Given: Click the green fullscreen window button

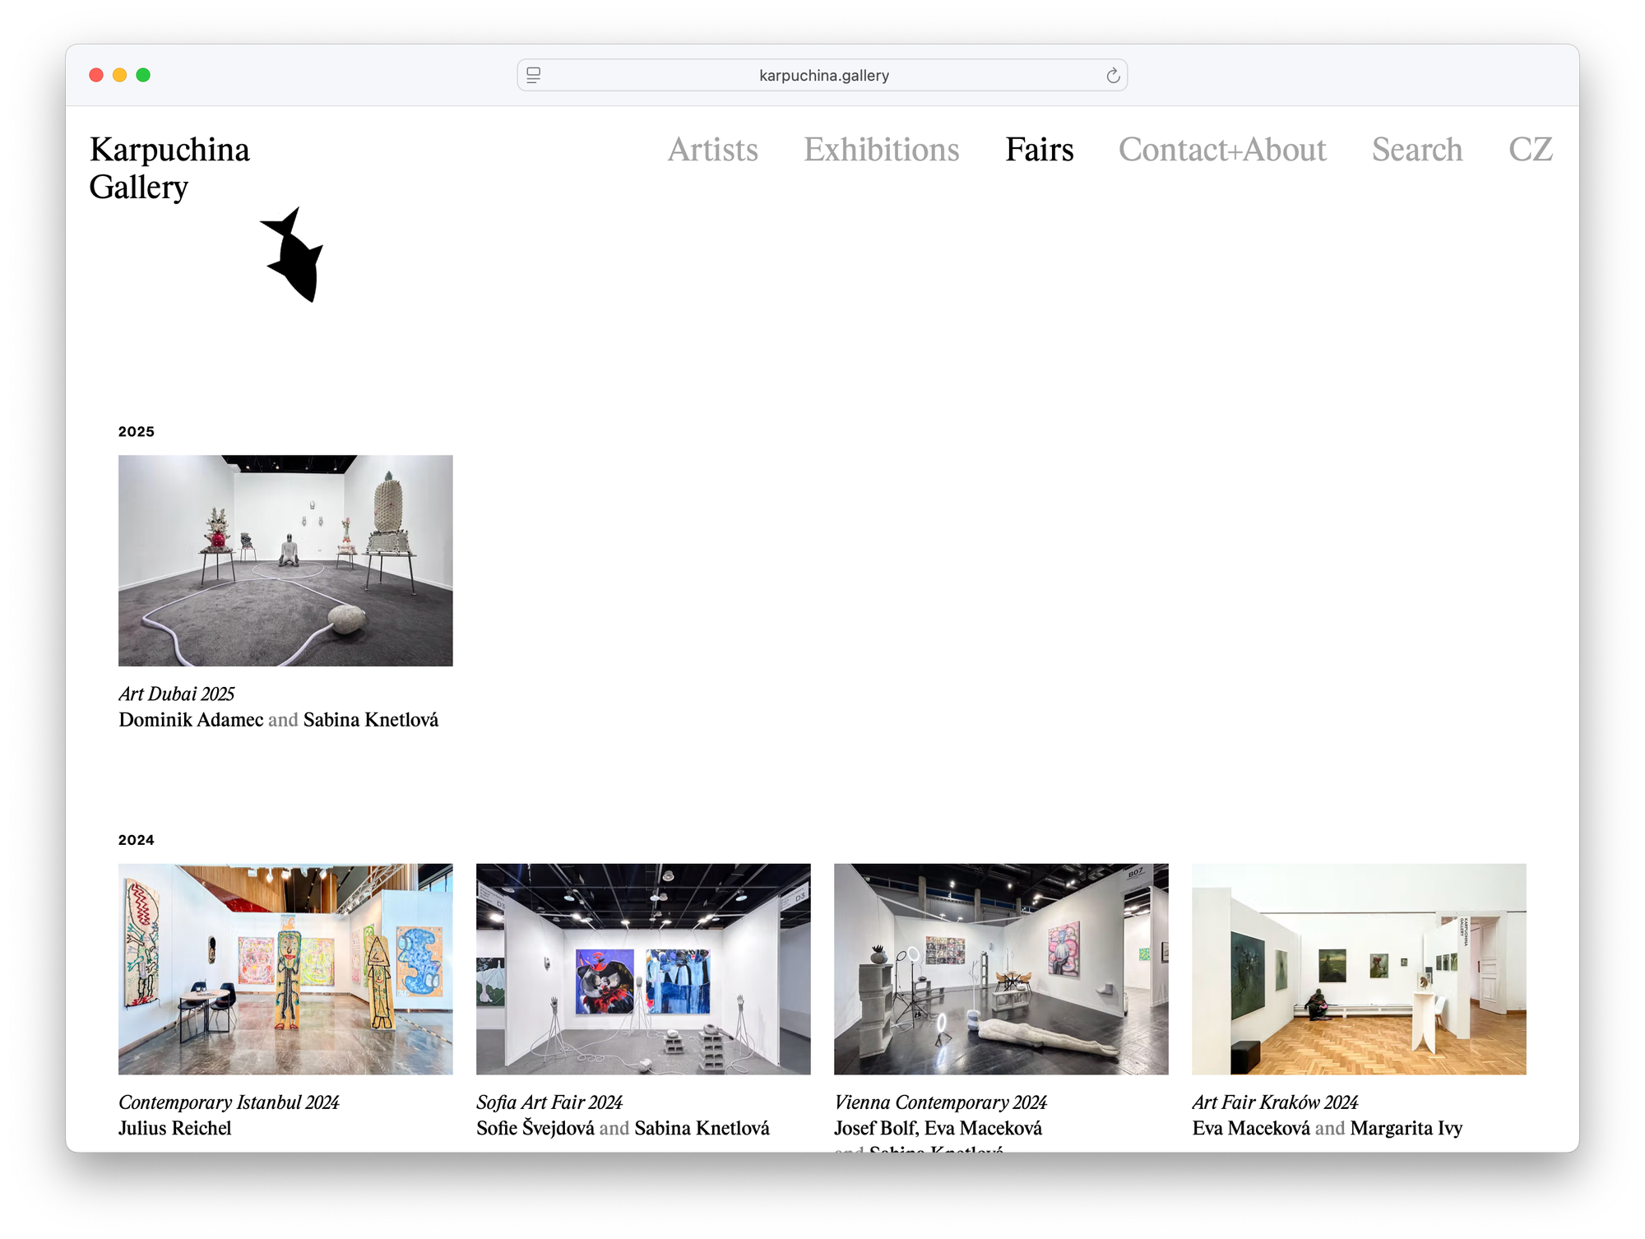Looking at the screenshot, I should [x=143, y=75].
